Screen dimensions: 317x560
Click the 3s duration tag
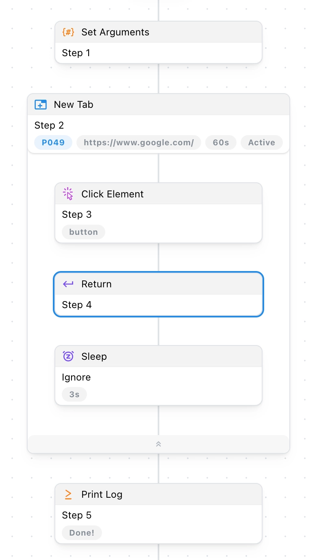74,394
